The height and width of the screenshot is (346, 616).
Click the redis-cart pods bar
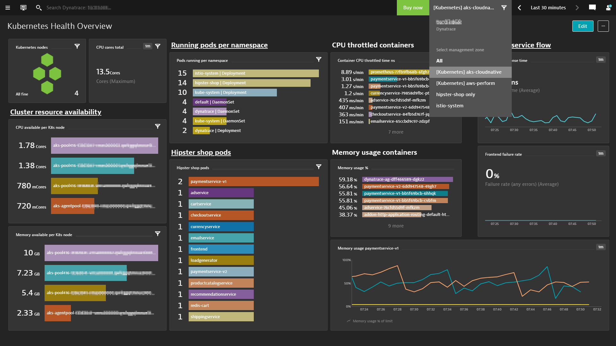point(221,306)
